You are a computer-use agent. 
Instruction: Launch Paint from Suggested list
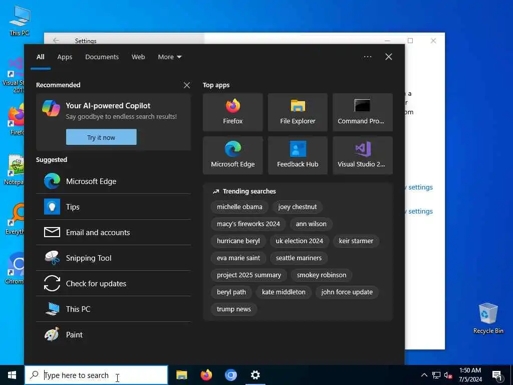[114, 334]
